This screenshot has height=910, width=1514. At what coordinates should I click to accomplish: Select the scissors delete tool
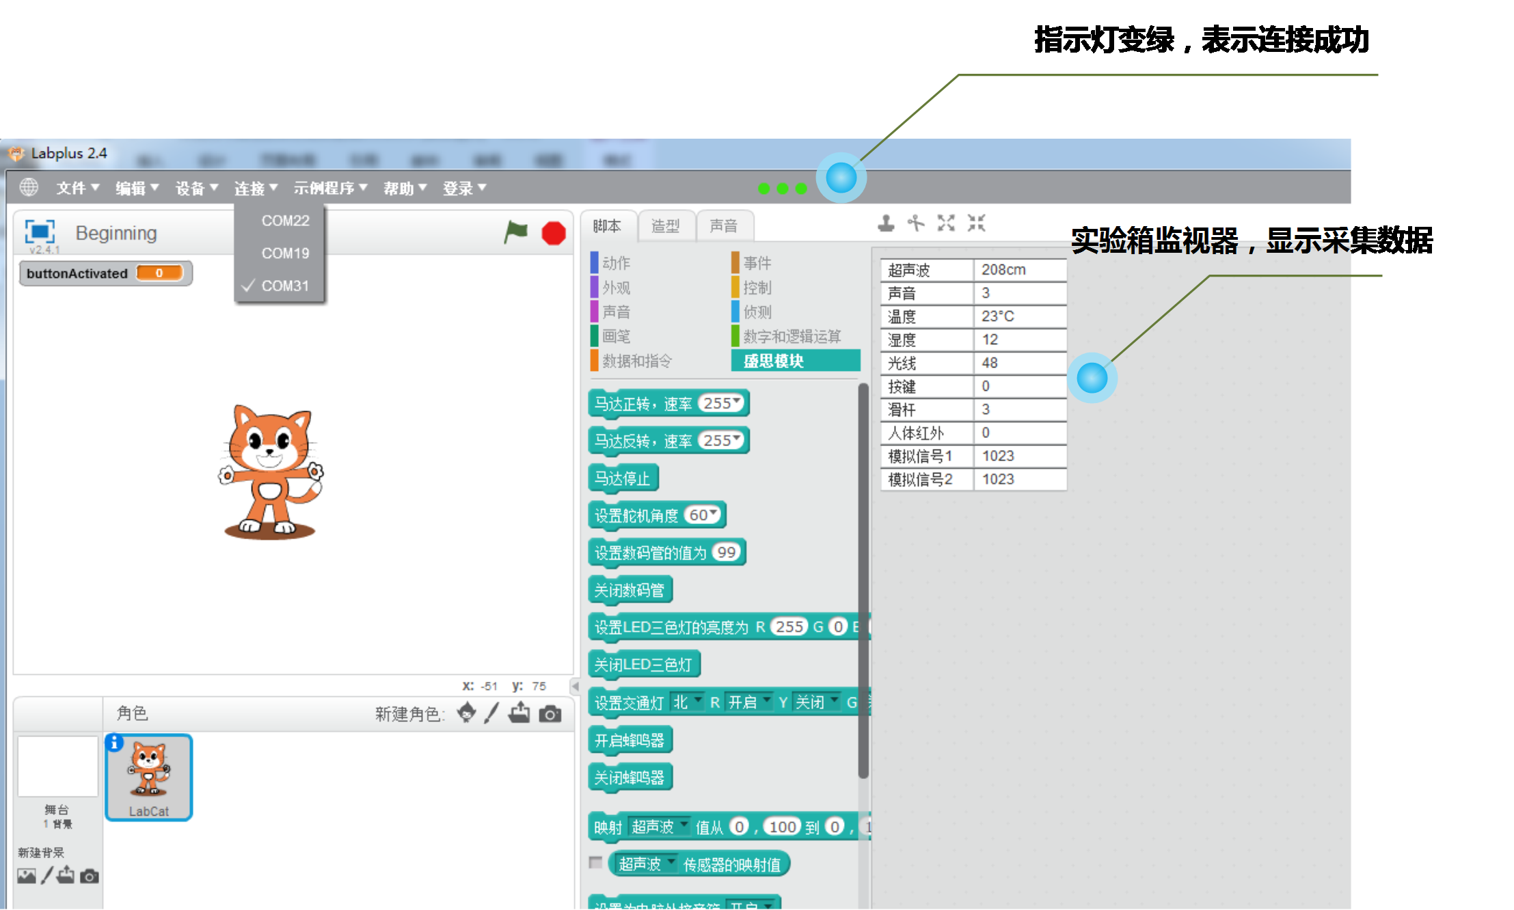916,223
